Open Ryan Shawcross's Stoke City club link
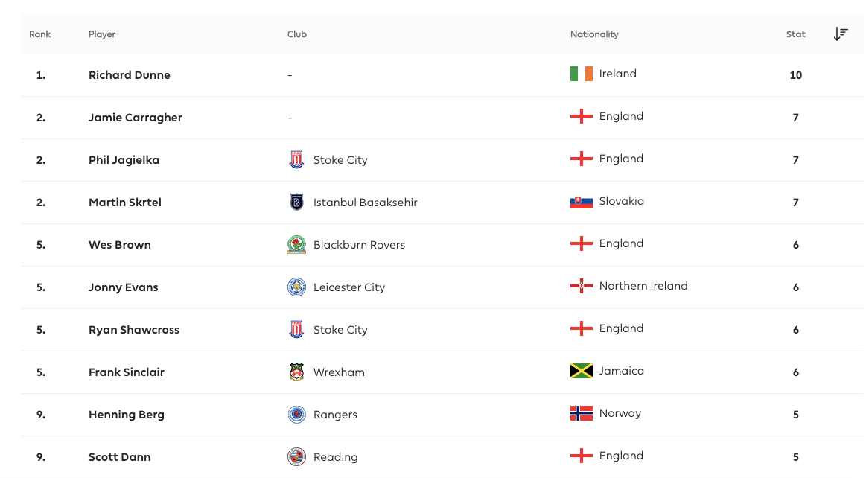Viewport: 866px width, 478px height. tap(340, 330)
